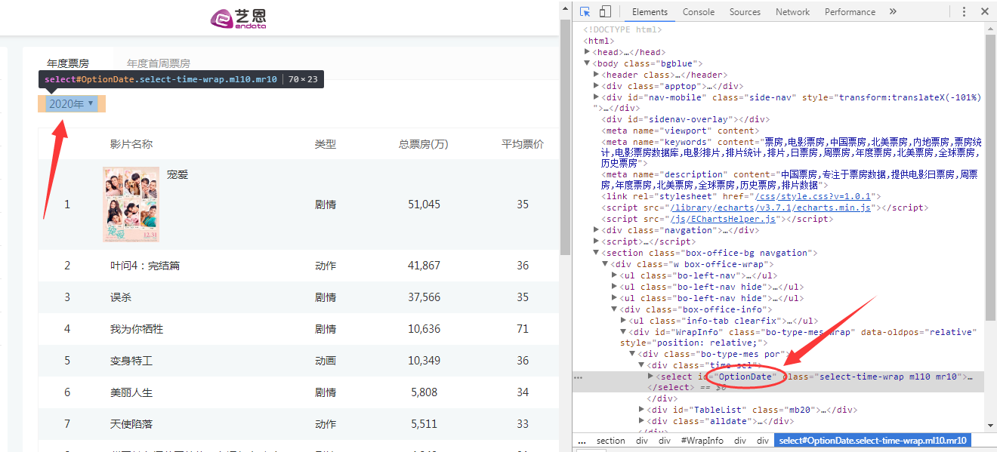Open DevTools three-dot settings menu
Image resolution: width=997 pixels, height=452 pixels.
tap(964, 11)
